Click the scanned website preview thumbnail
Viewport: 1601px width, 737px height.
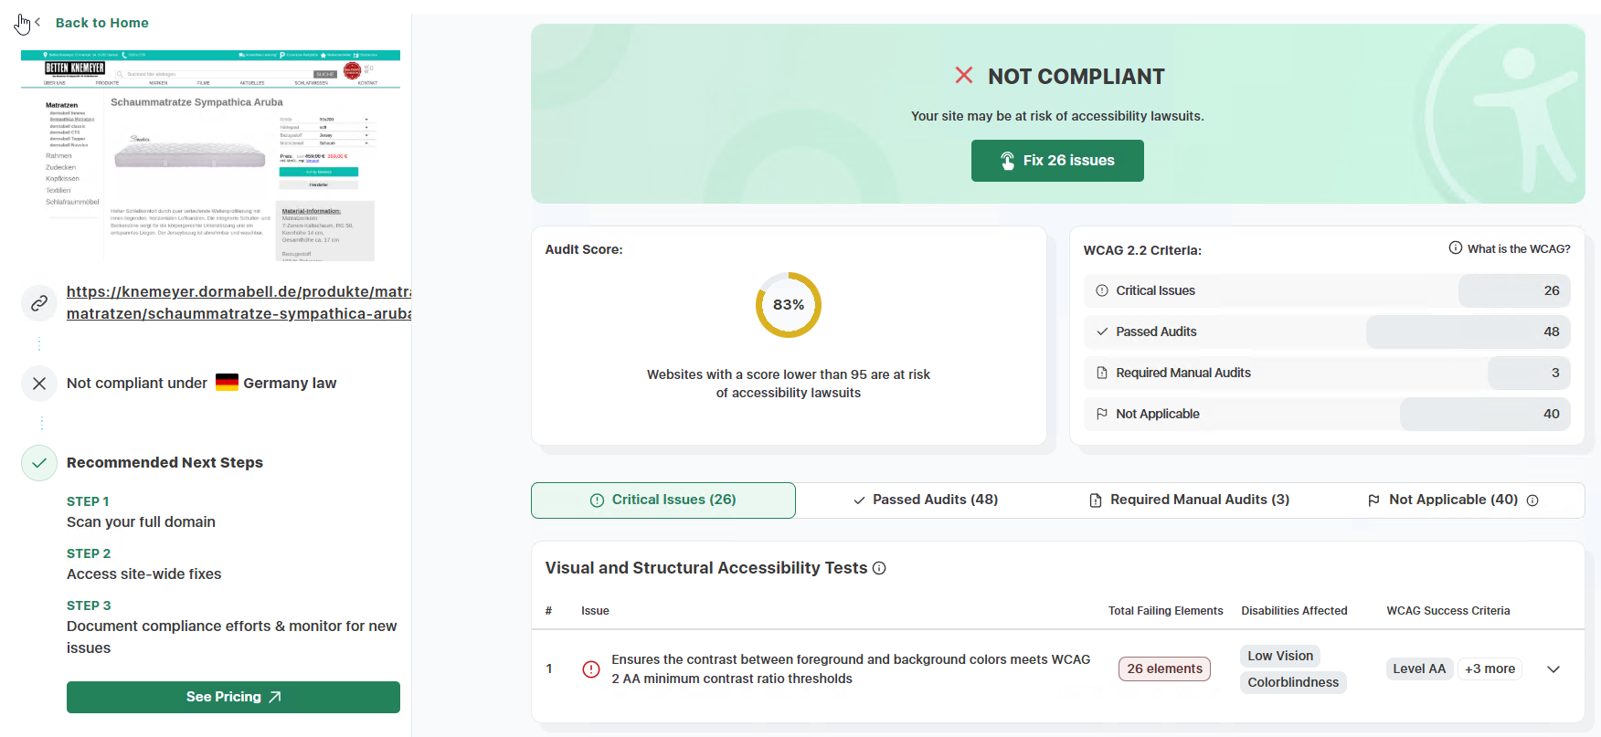pyautogui.click(x=210, y=156)
